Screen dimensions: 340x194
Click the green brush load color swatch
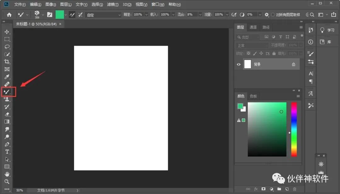(x=59, y=14)
